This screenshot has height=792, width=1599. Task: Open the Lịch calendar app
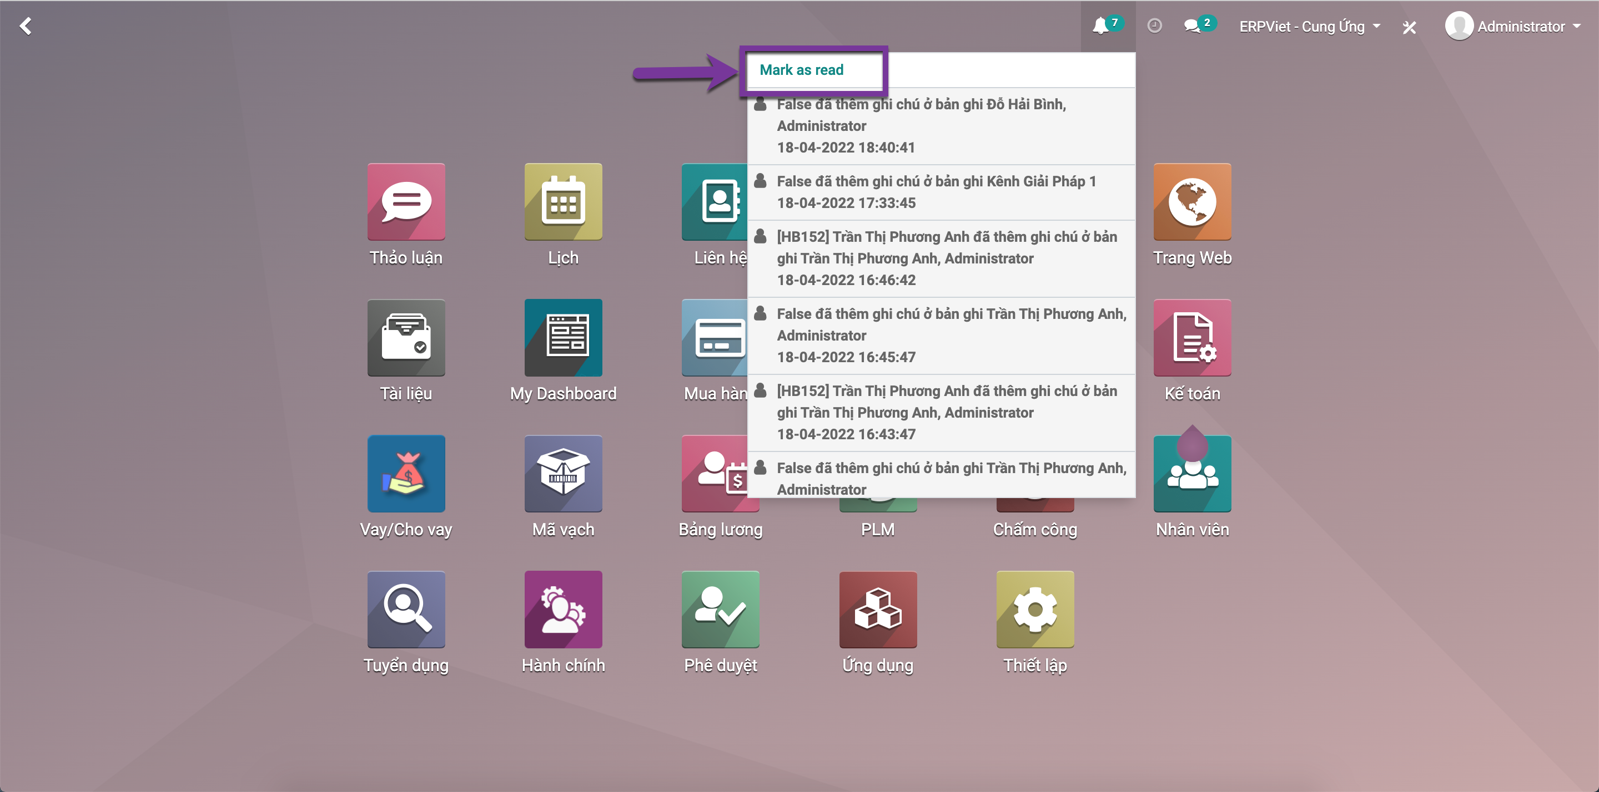point(563,201)
